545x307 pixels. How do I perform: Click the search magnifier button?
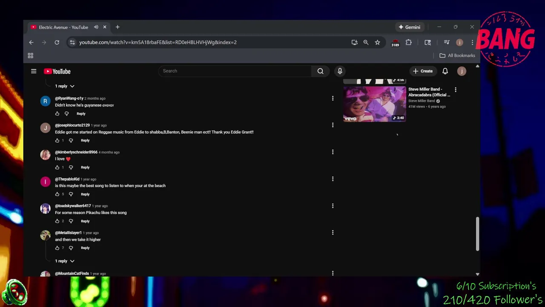tap(321, 71)
